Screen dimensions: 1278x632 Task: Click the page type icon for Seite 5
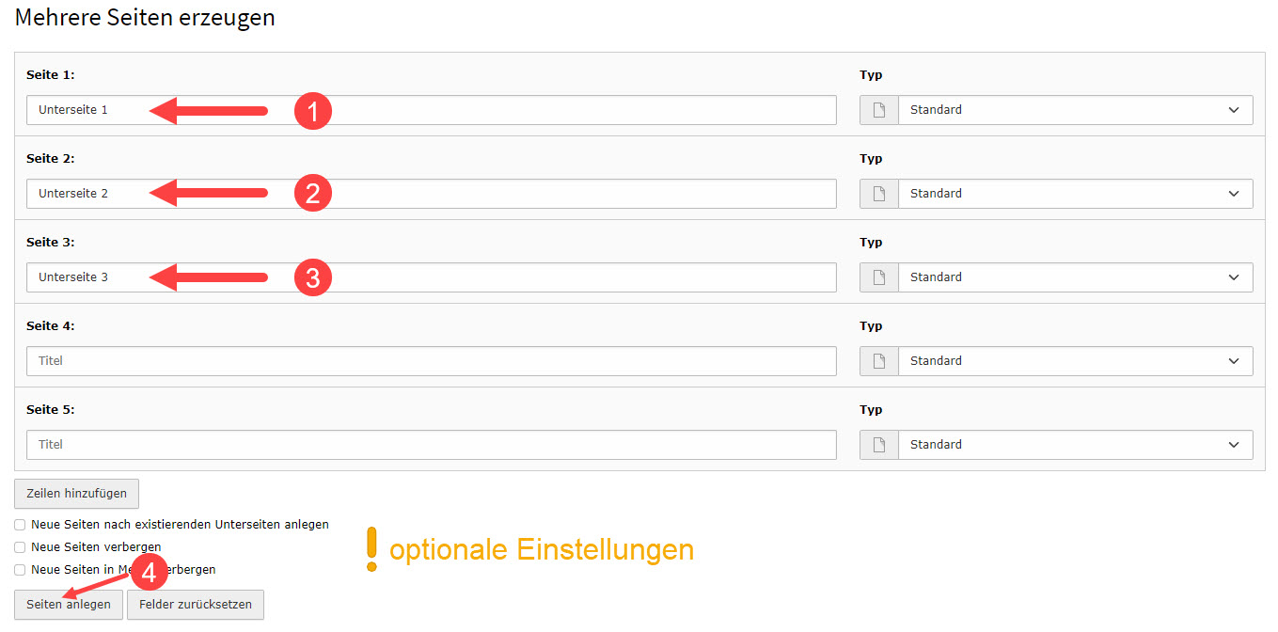(879, 445)
